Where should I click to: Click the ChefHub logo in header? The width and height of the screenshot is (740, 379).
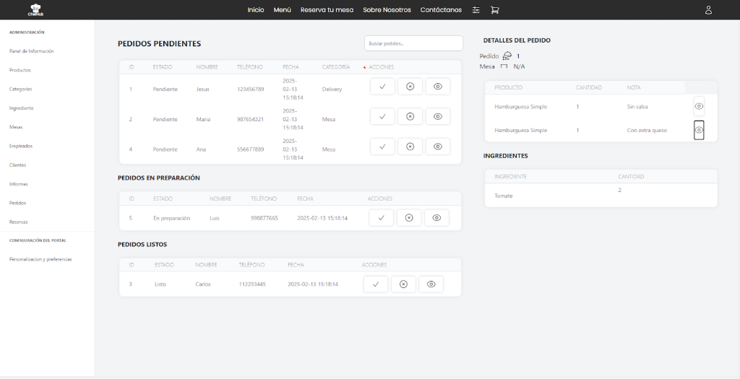click(x=35, y=10)
